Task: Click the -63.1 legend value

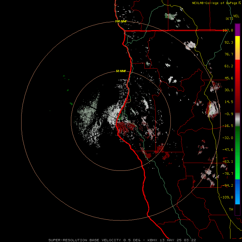Action: tap(228, 162)
